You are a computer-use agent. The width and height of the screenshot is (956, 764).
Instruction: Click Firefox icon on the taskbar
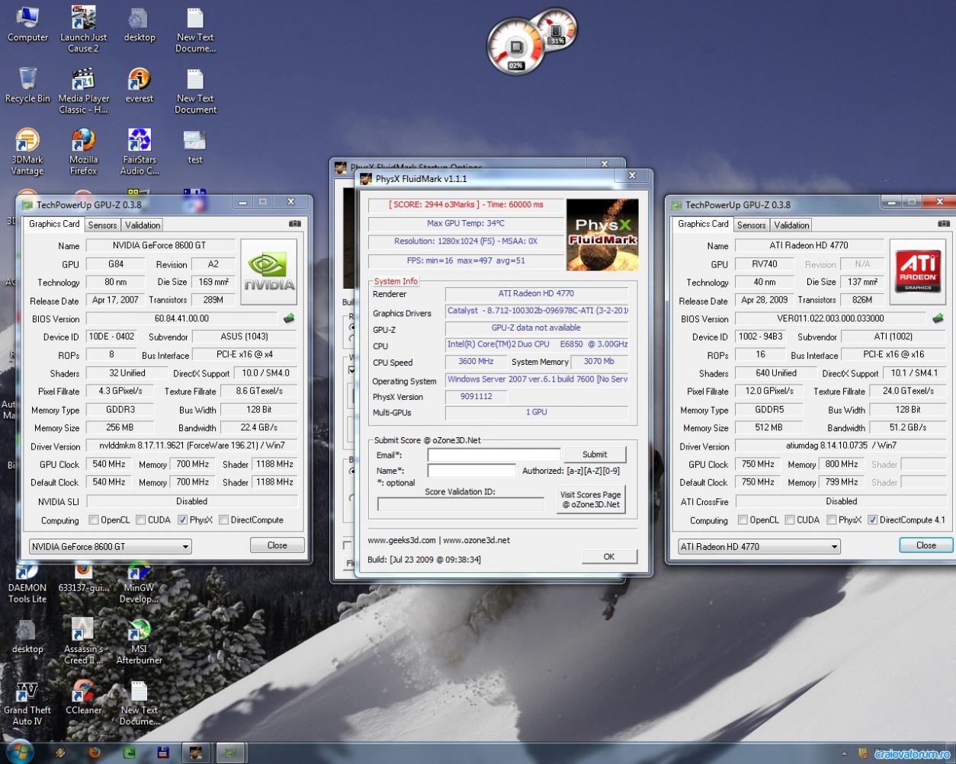95,753
